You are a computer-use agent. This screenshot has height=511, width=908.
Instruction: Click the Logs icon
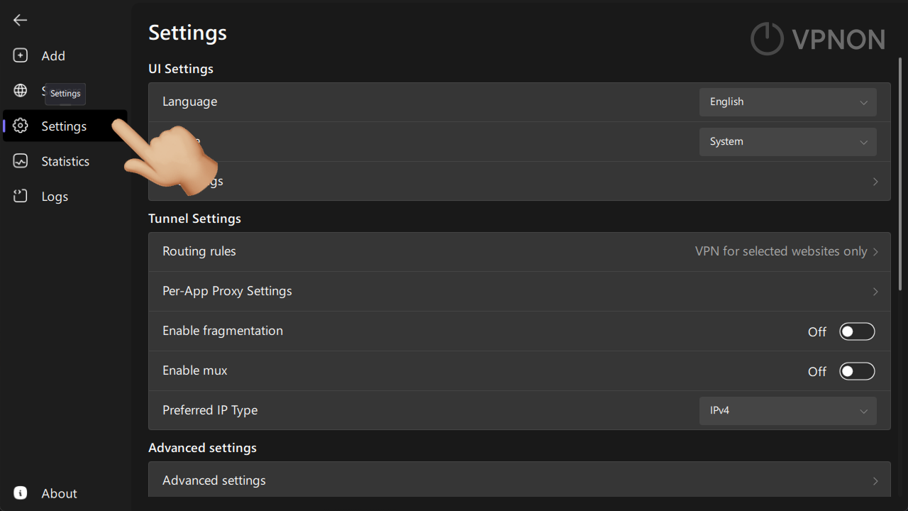pyautogui.click(x=21, y=197)
